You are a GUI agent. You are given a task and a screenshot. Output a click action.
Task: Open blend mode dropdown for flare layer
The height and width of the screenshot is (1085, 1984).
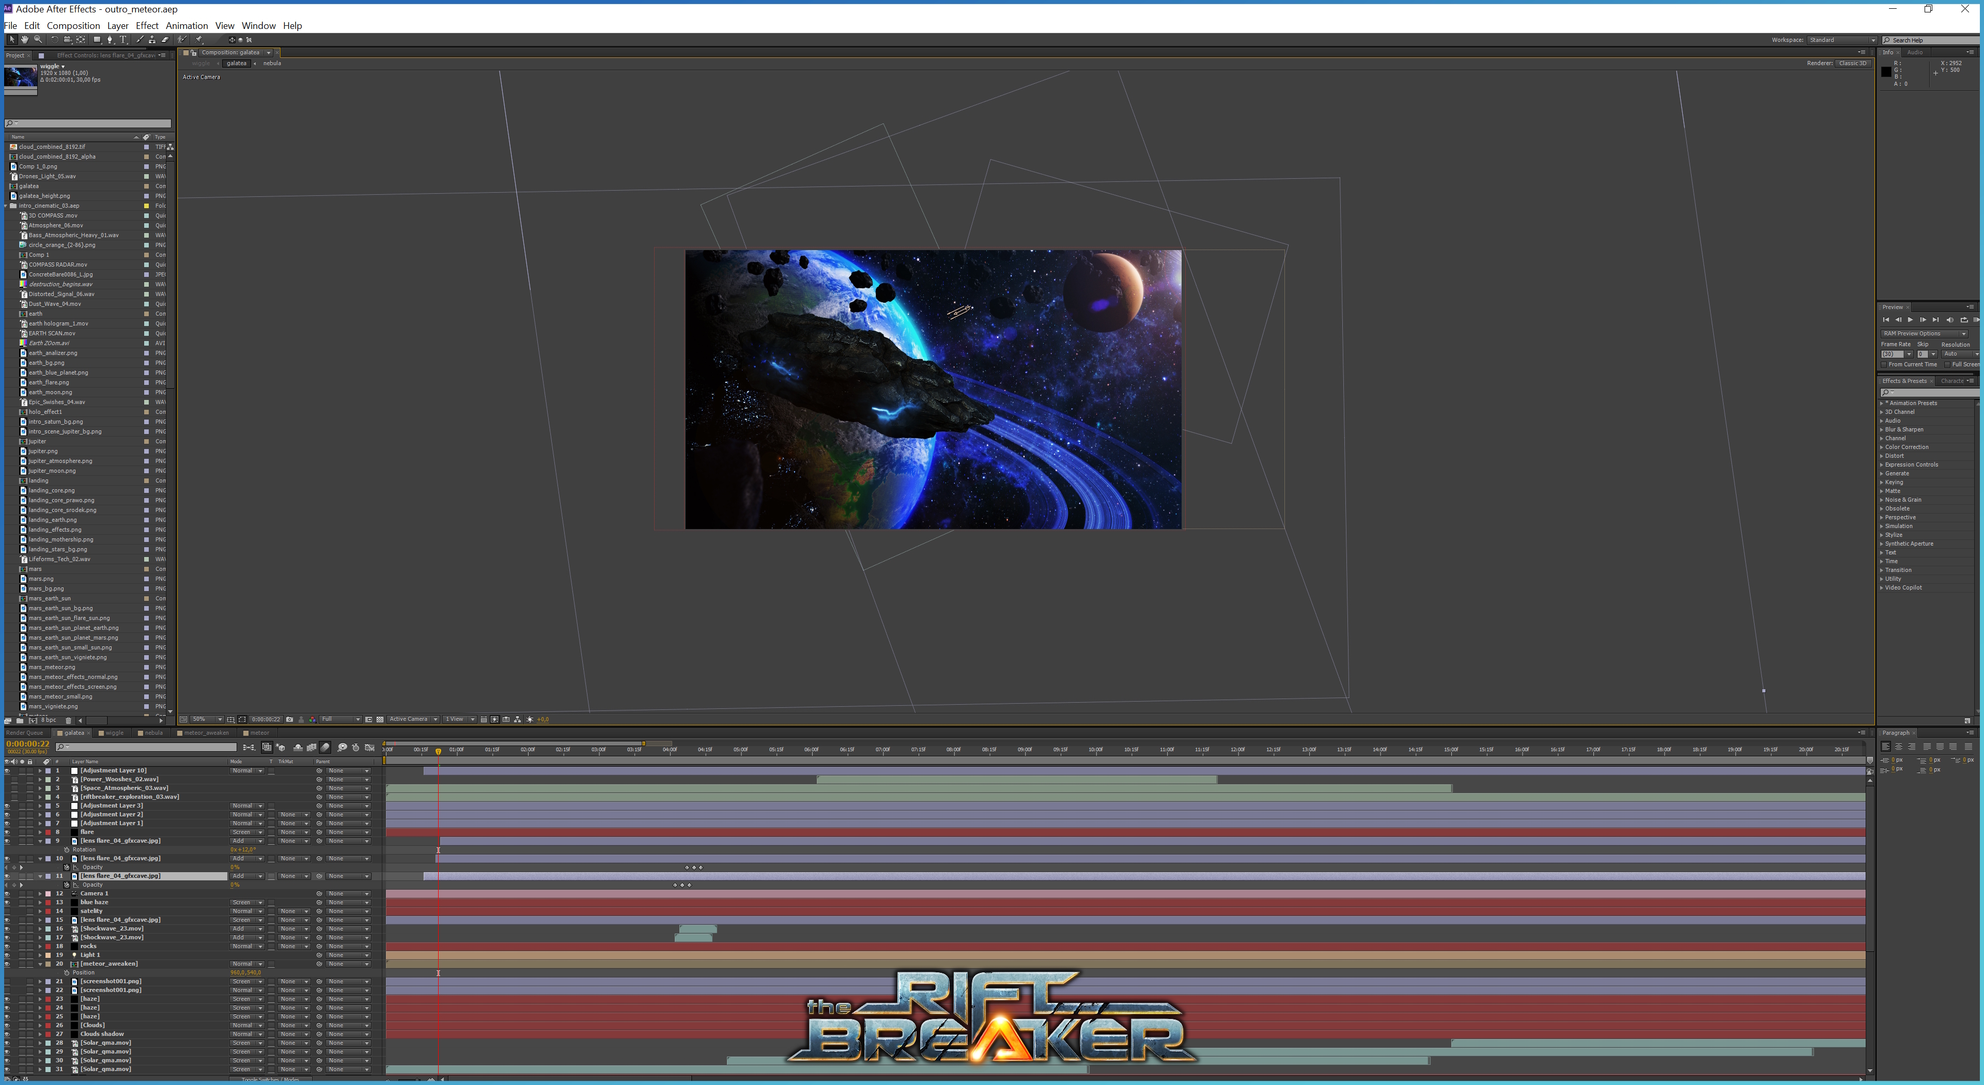(x=246, y=832)
